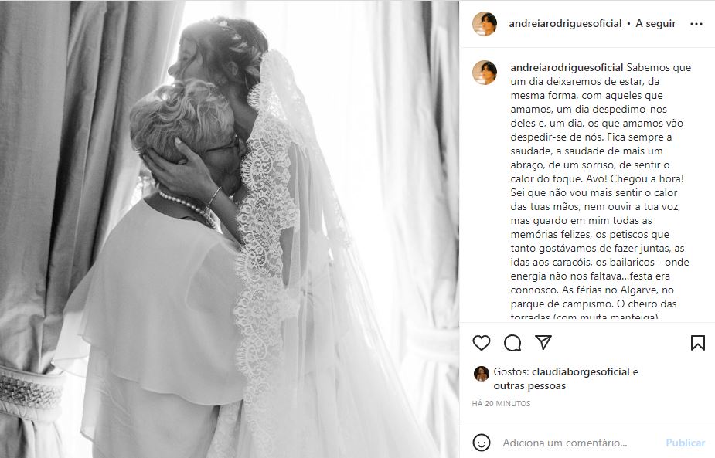The image size is (715, 458).
Task: Open the emoji picker smiley icon
Action: coord(482,443)
